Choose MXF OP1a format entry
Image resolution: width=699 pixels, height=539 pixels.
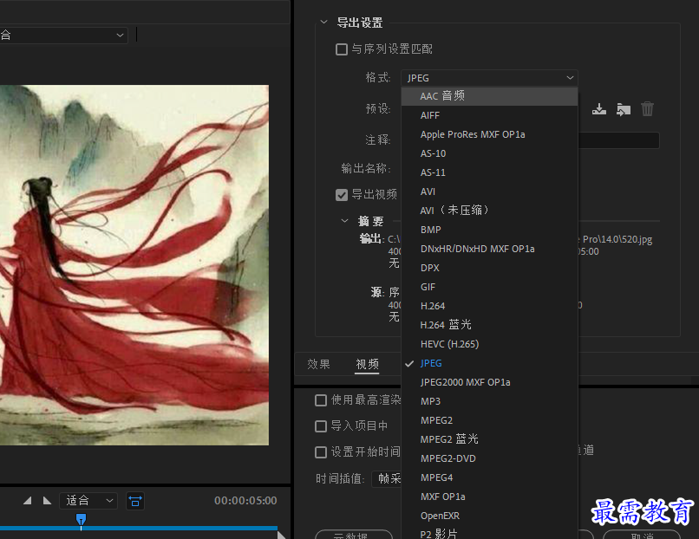[489, 497]
